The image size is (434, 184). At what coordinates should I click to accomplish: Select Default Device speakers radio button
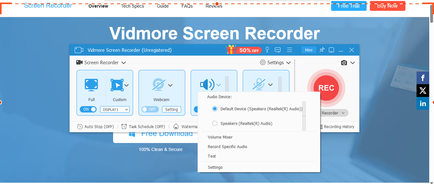pyautogui.click(x=215, y=109)
